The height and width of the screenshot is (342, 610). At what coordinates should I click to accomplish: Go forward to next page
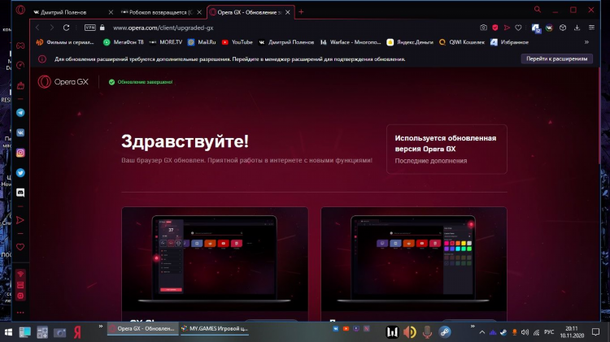(x=52, y=28)
